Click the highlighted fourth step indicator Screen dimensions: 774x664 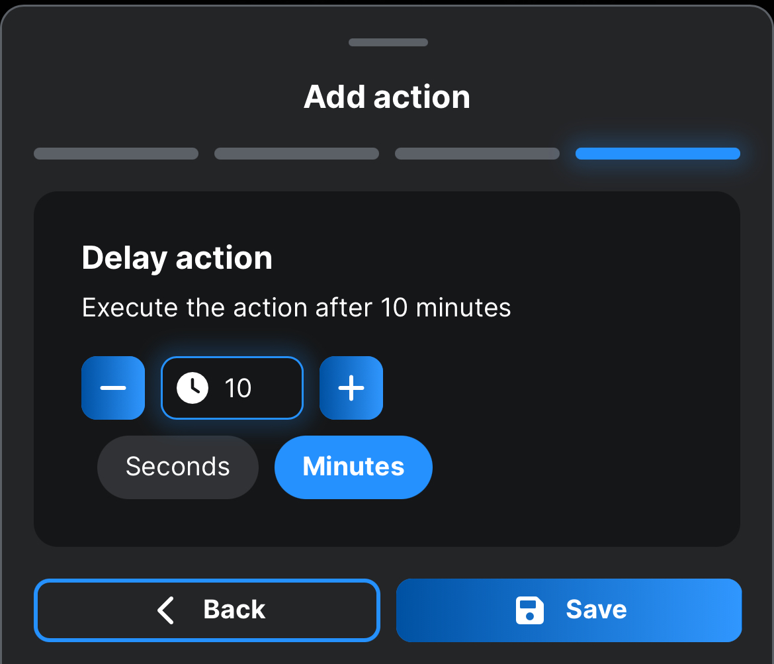[x=658, y=154]
